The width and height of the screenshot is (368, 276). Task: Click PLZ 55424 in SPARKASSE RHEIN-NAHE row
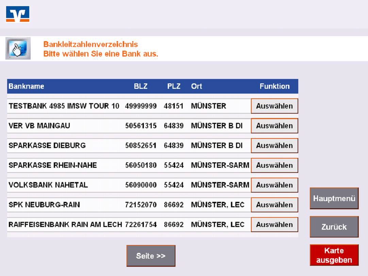click(x=174, y=165)
